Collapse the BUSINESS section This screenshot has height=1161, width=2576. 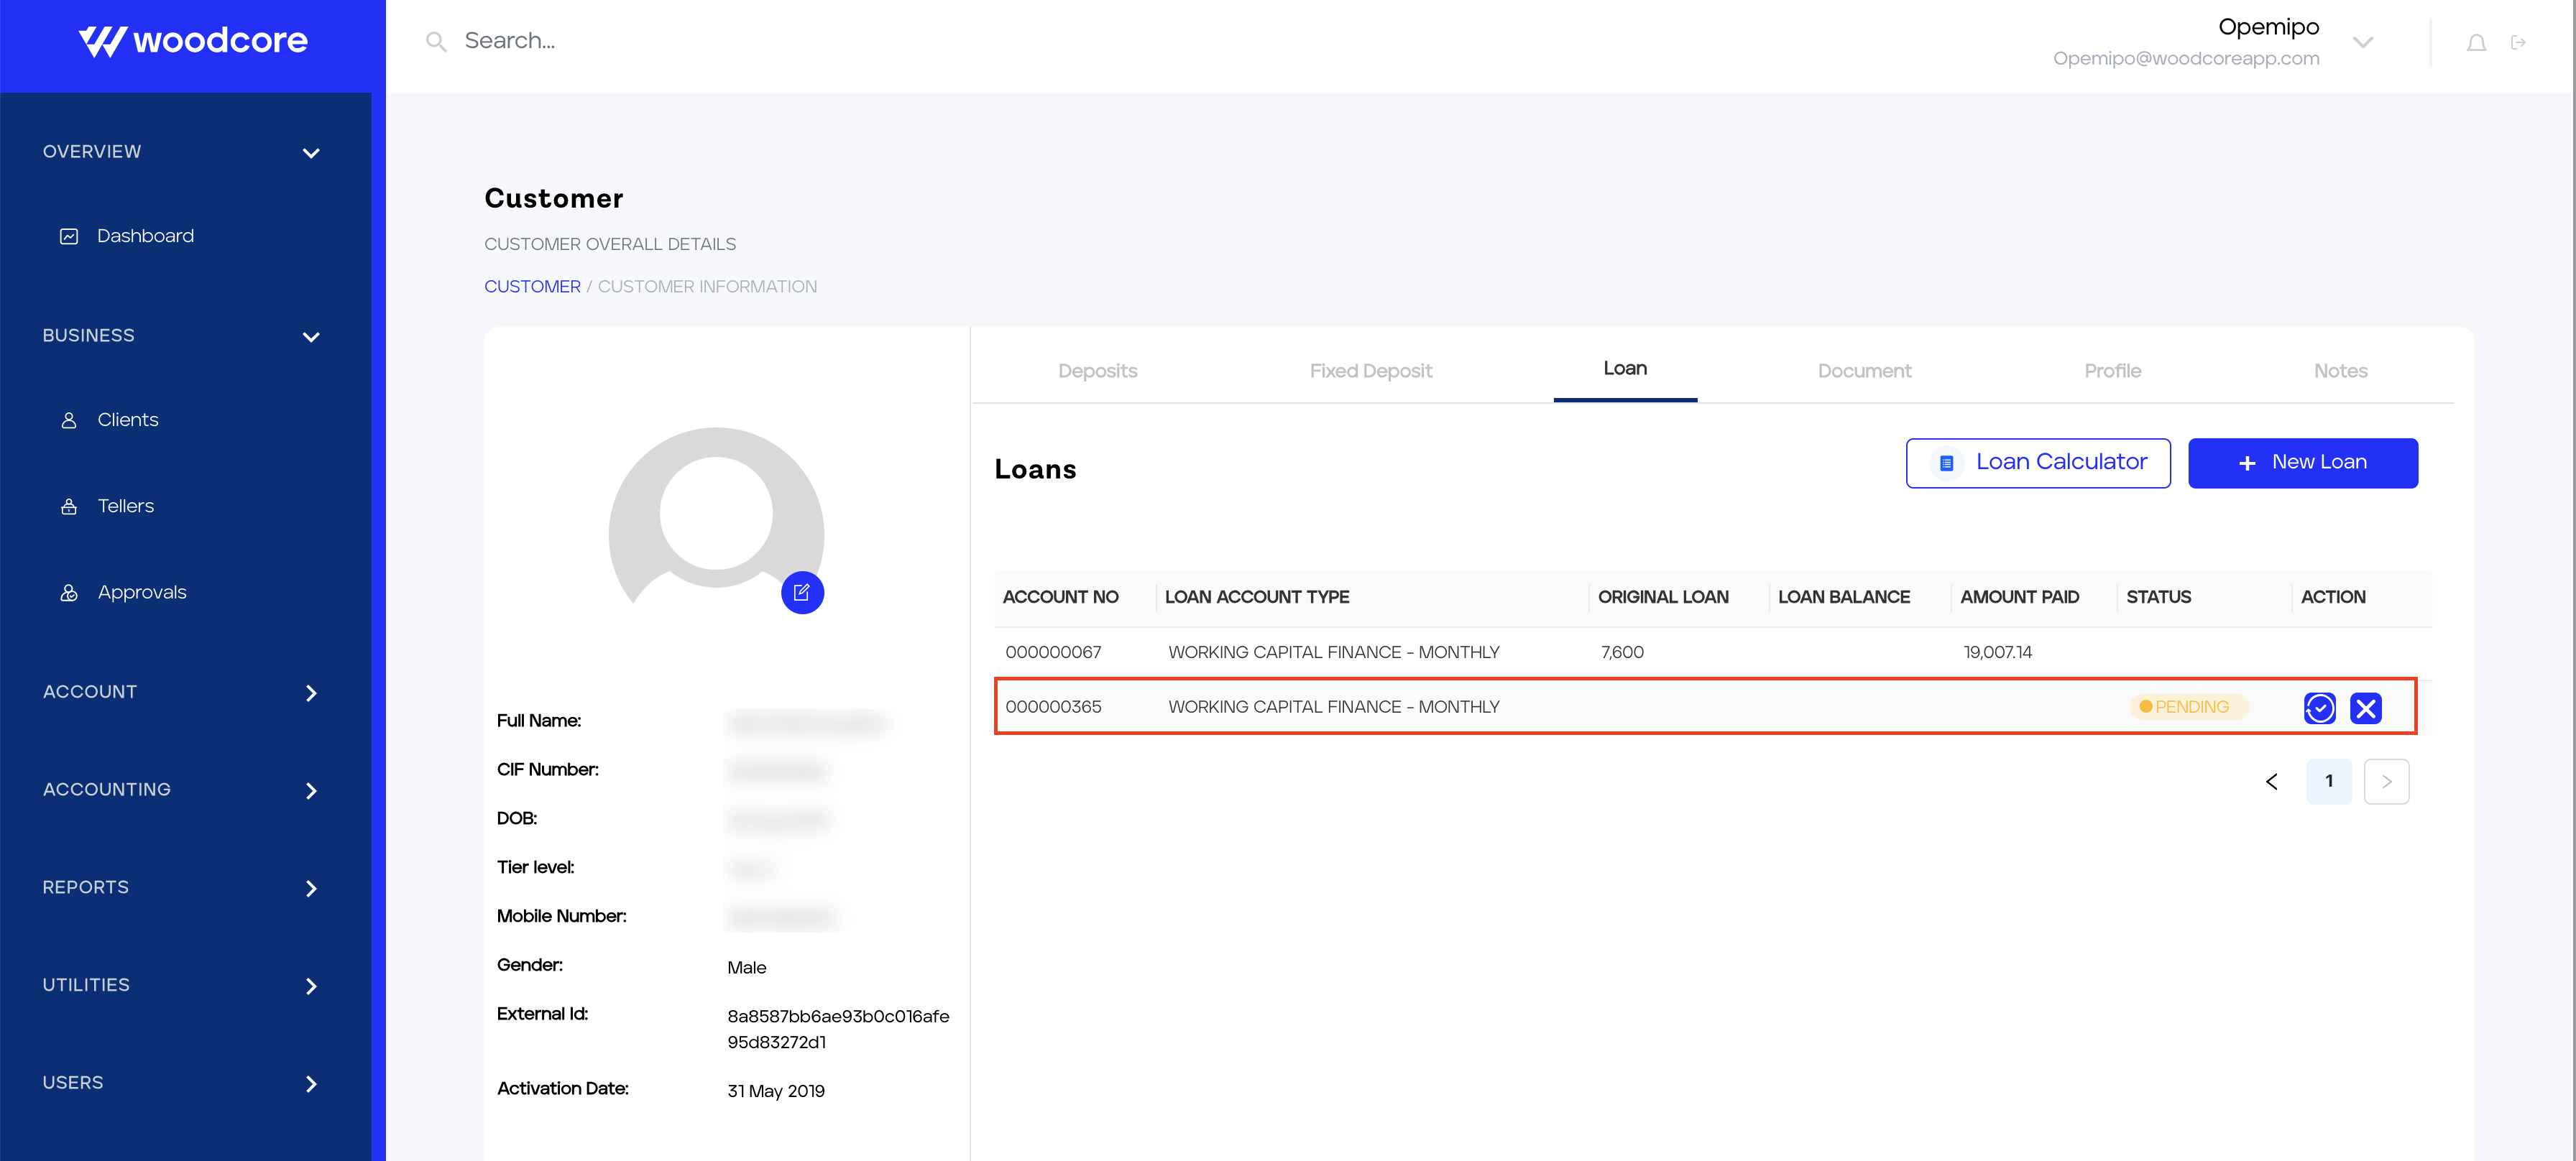(311, 337)
